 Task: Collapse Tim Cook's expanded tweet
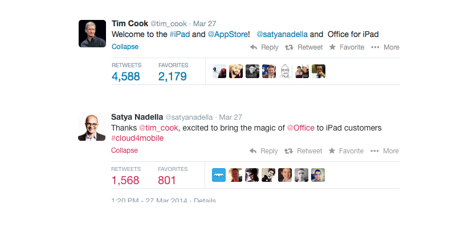[x=125, y=47]
